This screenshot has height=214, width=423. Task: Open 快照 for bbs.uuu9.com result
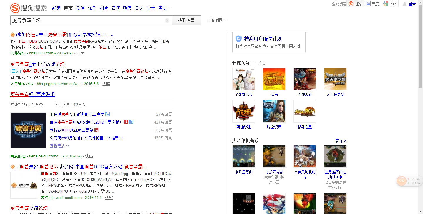[80, 53]
